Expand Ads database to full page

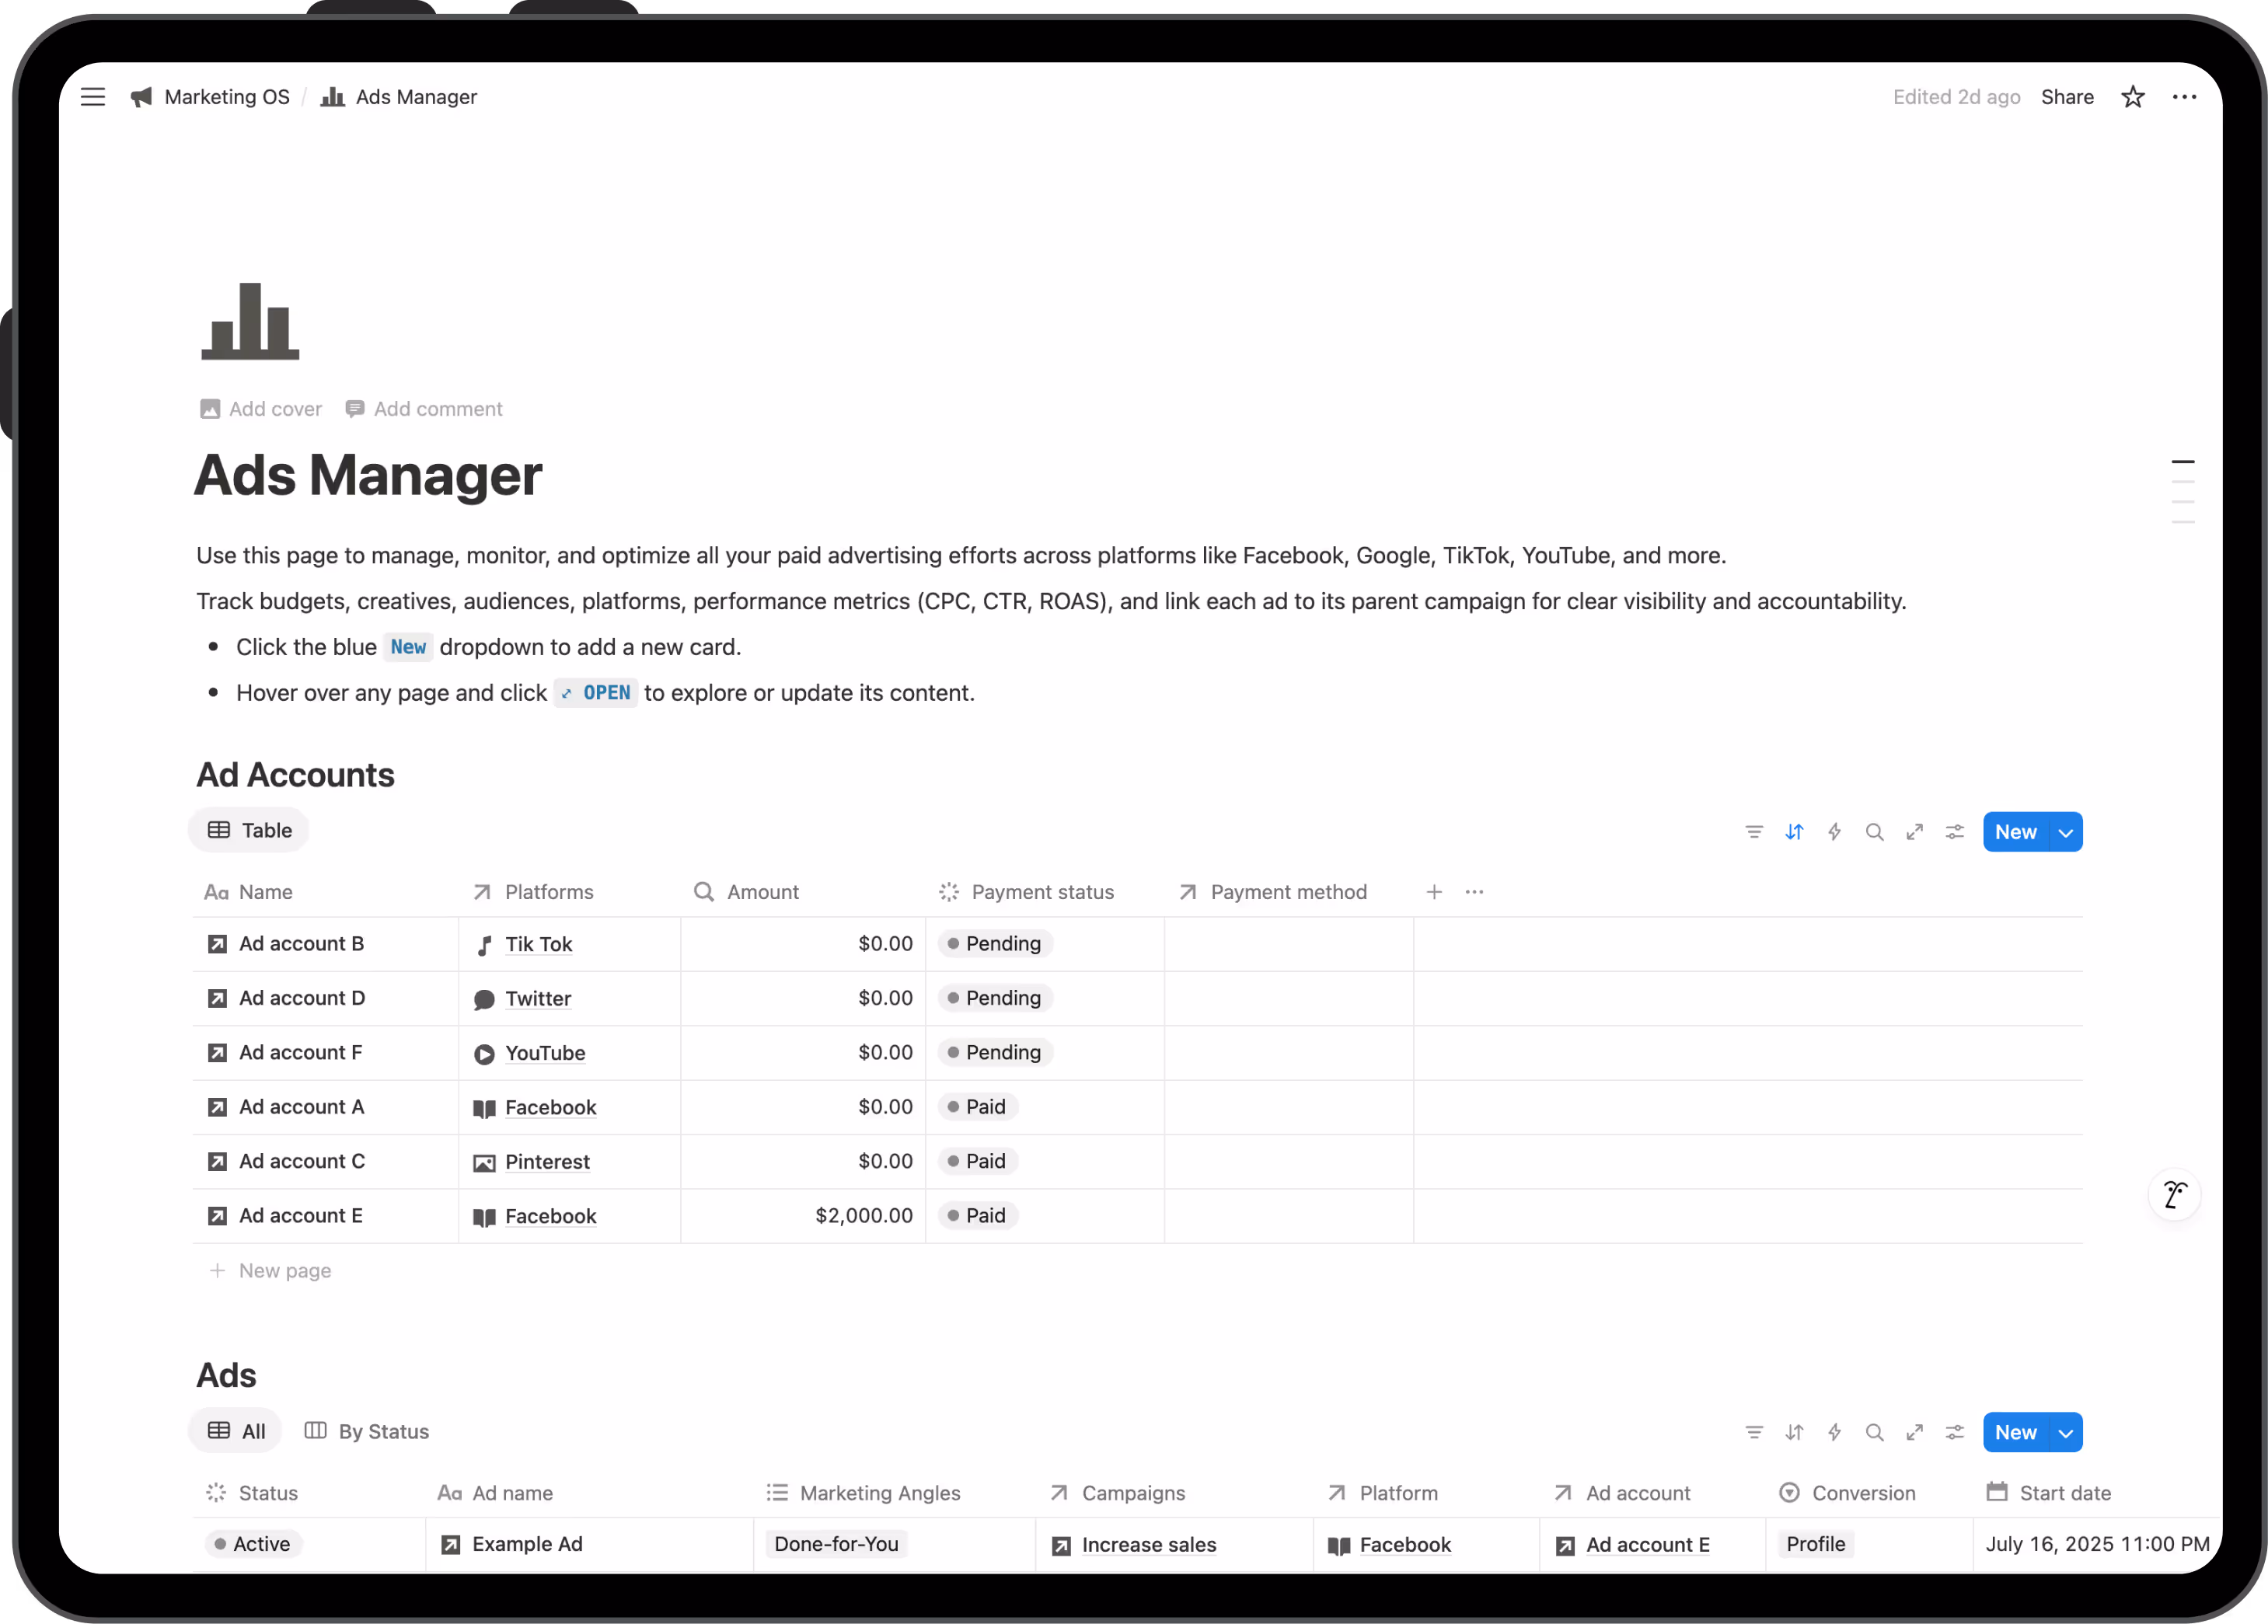[x=1914, y=1432]
